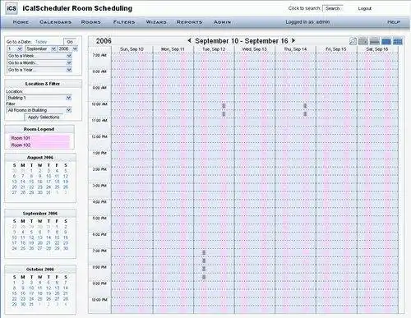Open the Thursday 10:30 AM event marker
Viewport: 411px width, 318px height.
pyautogui.click(x=305, y=113)
